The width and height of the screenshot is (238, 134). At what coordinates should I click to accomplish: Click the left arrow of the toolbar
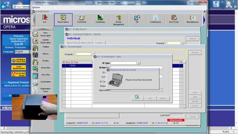click(x=34, y=20)
